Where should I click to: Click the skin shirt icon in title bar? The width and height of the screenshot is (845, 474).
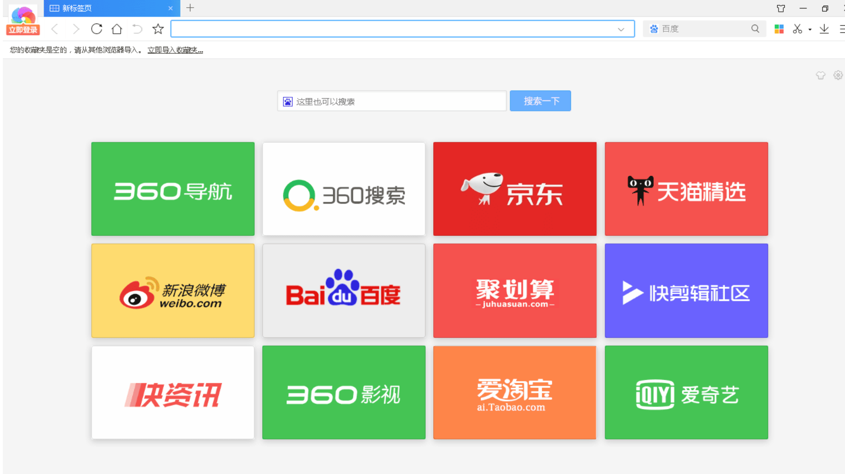coord(781,8)
